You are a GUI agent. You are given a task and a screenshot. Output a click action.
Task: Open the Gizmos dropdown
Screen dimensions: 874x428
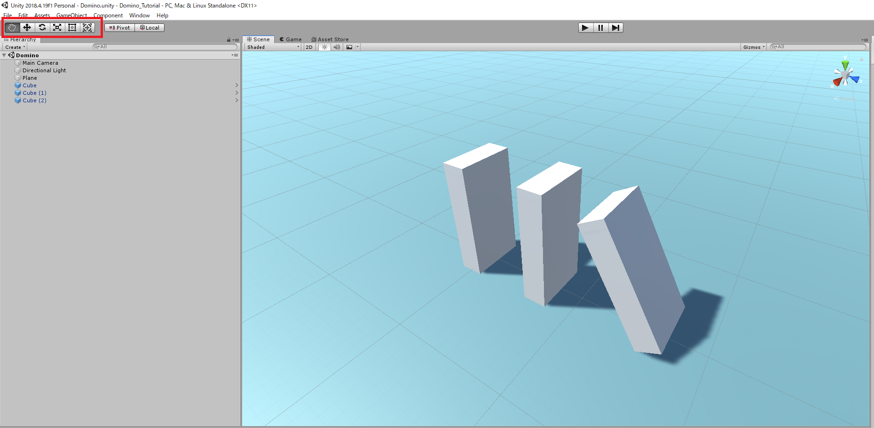point(754,47)
